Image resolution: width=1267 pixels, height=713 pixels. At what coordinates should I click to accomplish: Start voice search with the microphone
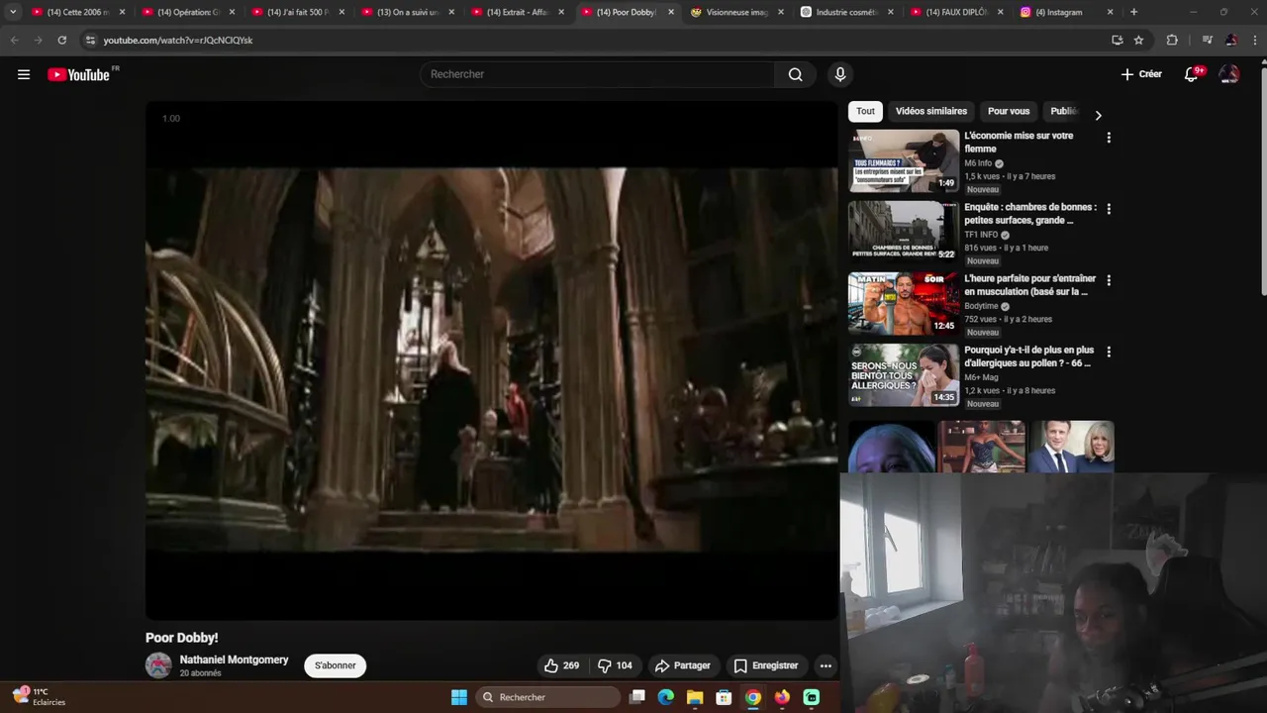[x=840, y=74]
